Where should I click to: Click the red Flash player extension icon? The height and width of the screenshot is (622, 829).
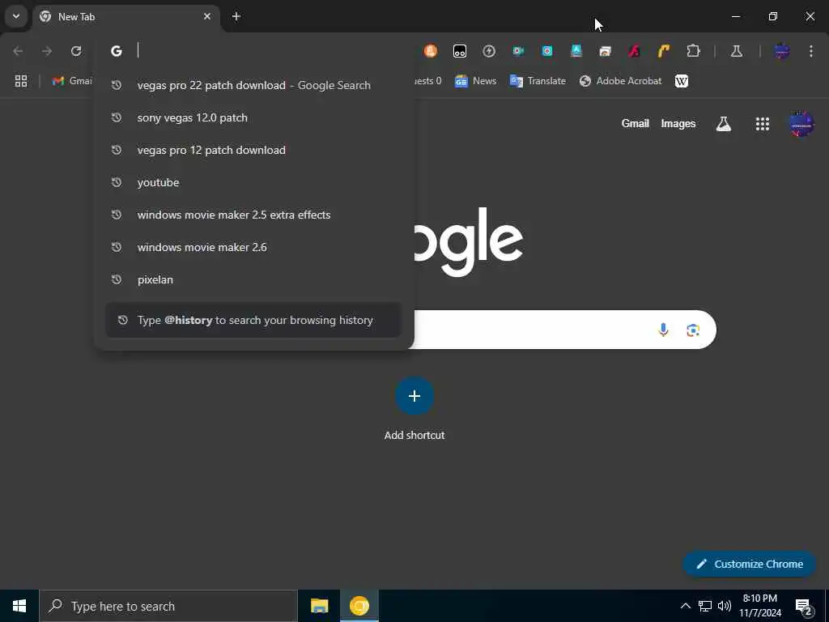(x=635, y=51)
